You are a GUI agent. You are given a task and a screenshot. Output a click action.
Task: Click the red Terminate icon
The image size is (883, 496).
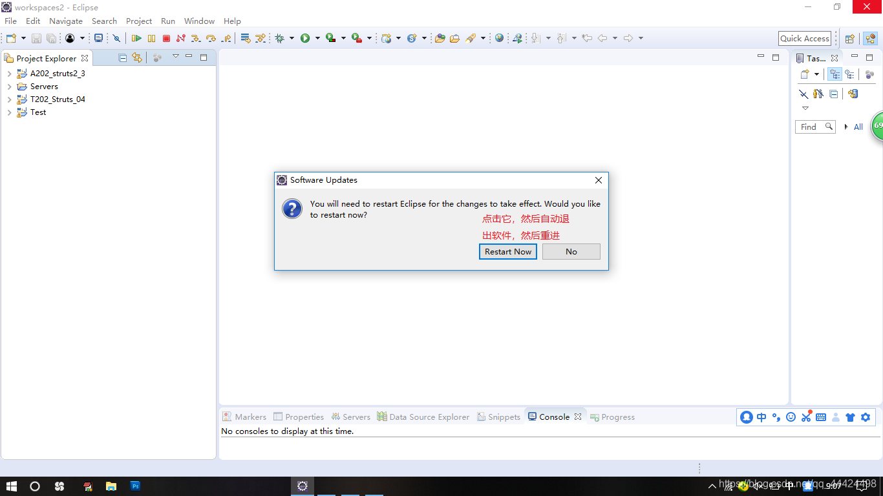pos(166,38)
